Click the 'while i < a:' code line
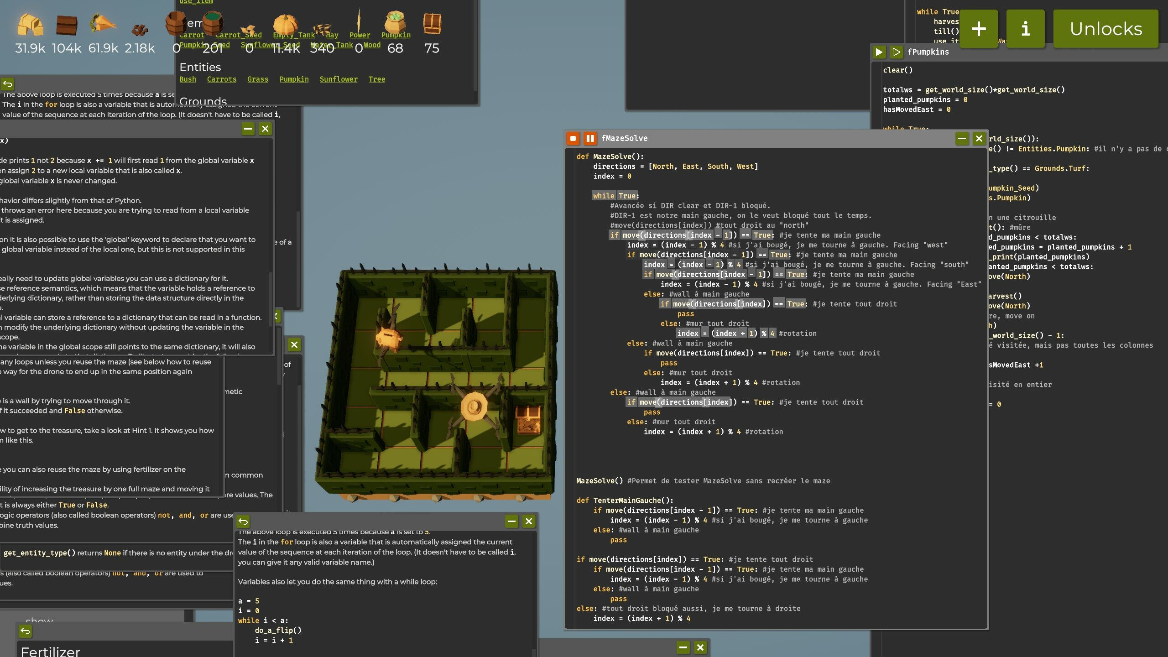 (263, 620)
